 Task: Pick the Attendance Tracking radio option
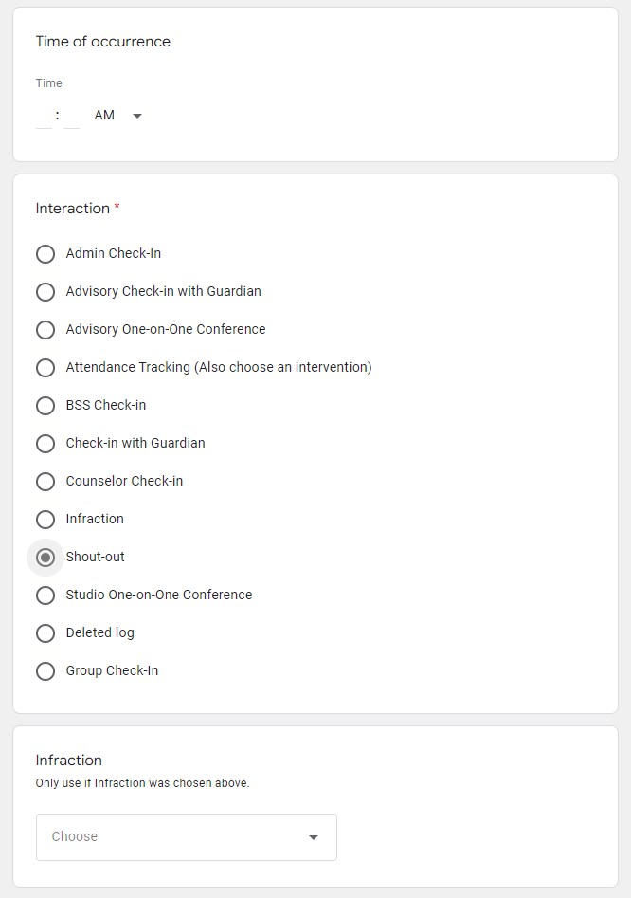(45, 368)
